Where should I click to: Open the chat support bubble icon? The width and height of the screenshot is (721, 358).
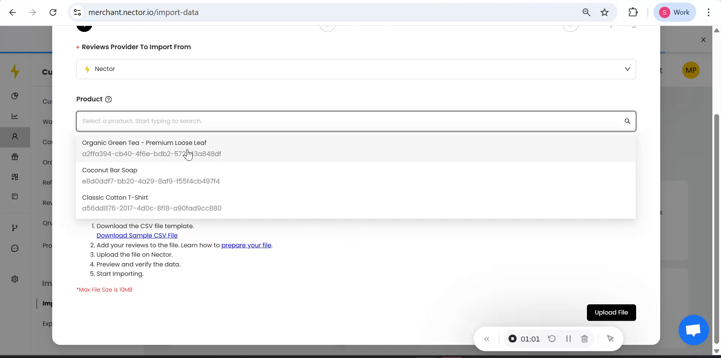point(693,330)
